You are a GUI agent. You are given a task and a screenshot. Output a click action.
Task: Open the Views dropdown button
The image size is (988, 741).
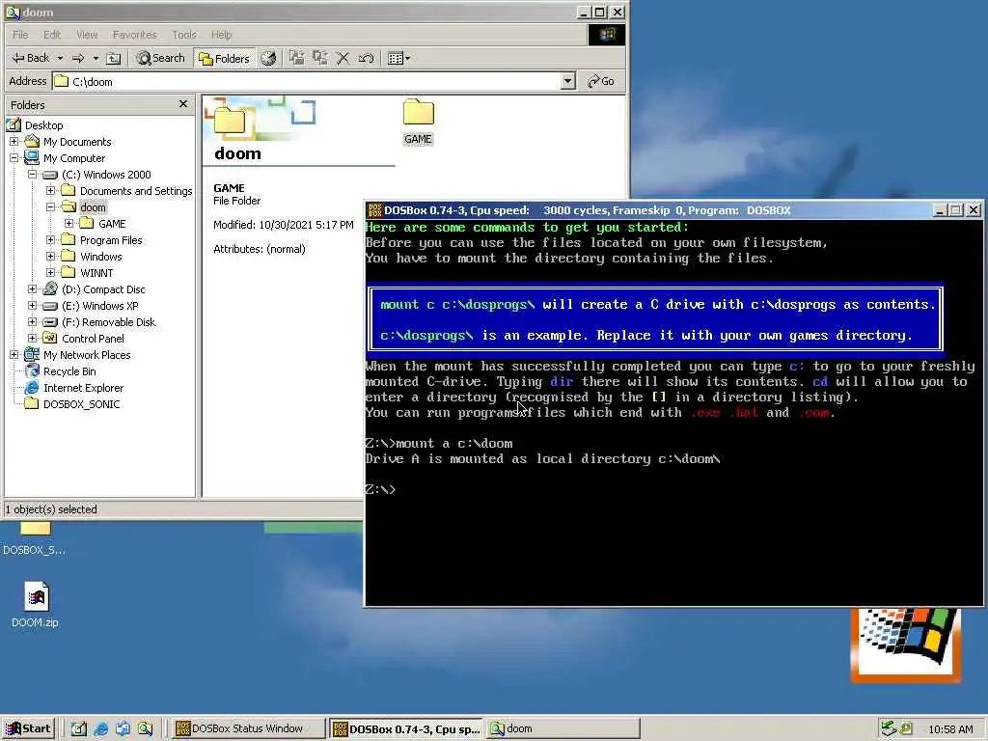click(x=398, y=58)
